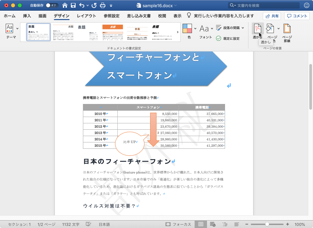Click the zoom out minus icon
The image size is (313, 228).
tap(247, 224)
